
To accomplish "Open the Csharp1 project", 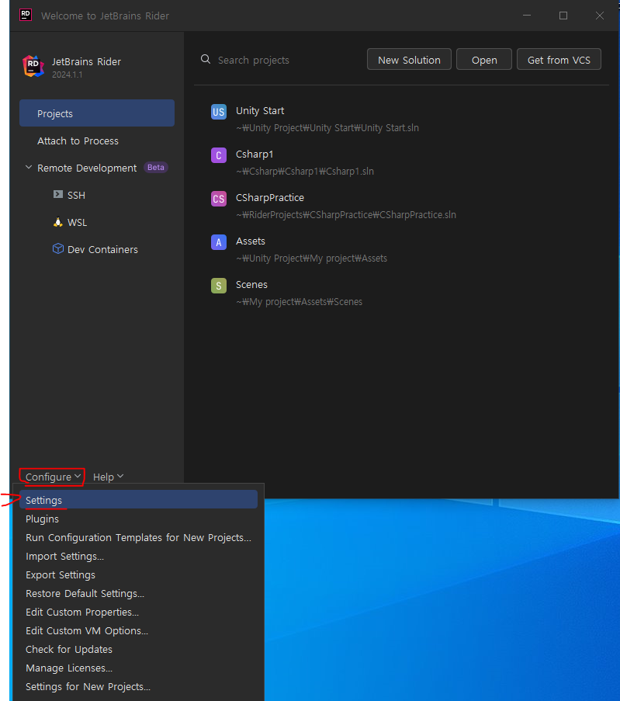I will (x=401, y=162).
